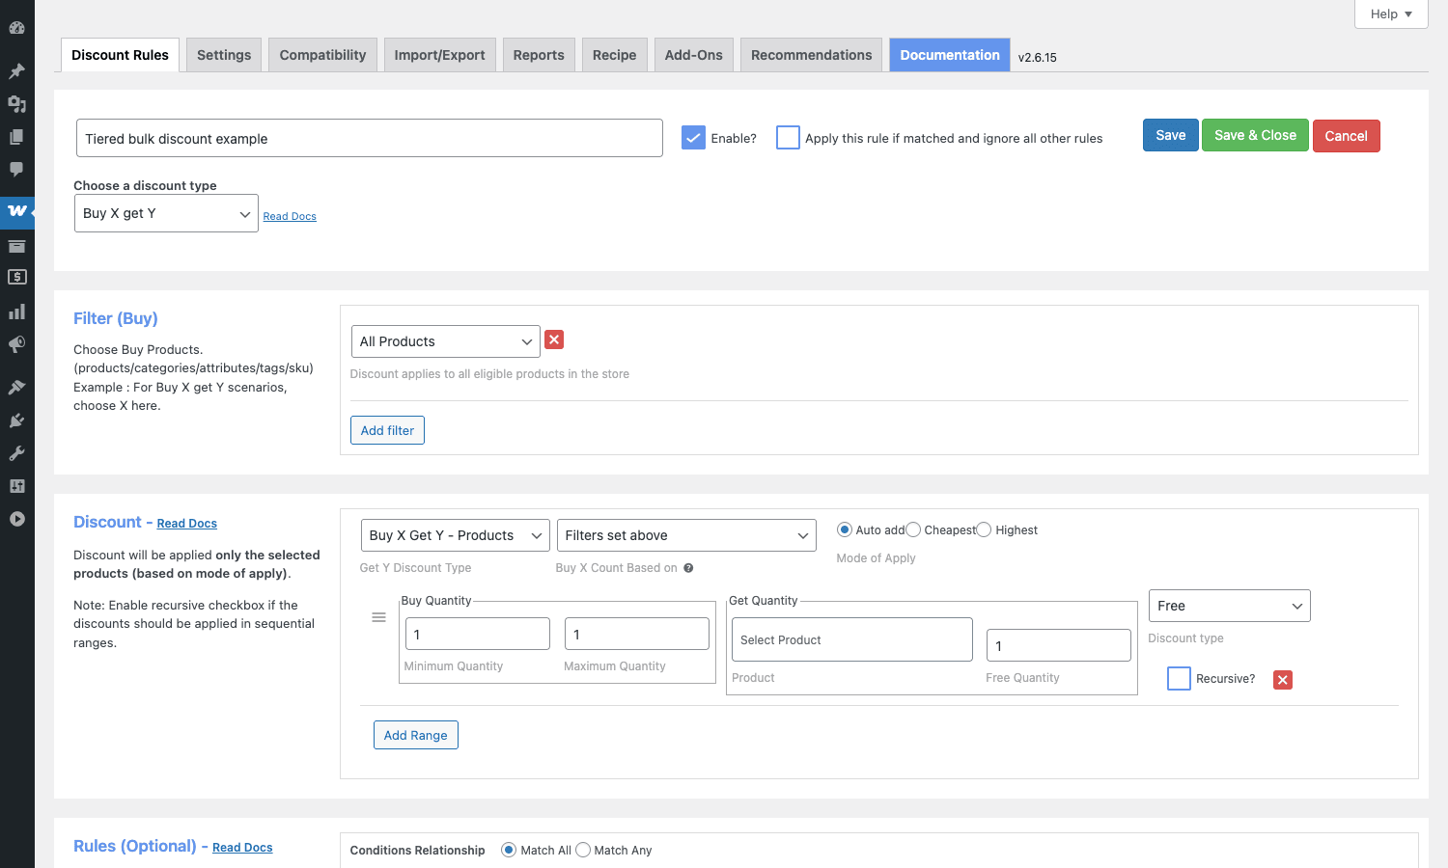Open the Analytics bar chart sidebar icon
Image resolution: width=1448 pixels, height=868 pixels.
pos(16,312)
